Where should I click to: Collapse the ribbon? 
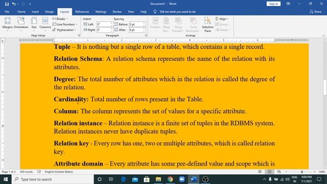pos(323,36)
